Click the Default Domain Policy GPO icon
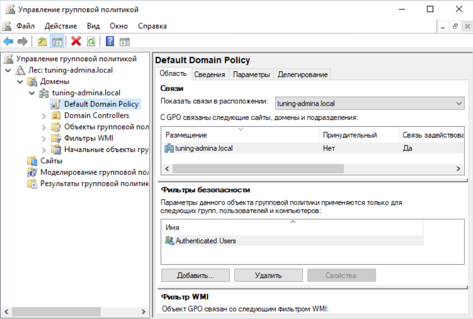 pos(56,104)
